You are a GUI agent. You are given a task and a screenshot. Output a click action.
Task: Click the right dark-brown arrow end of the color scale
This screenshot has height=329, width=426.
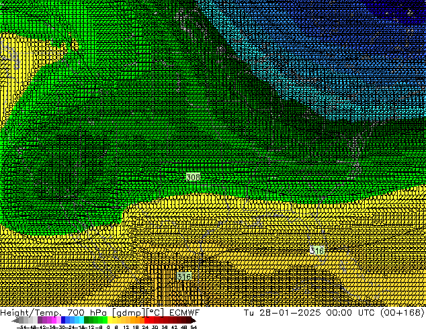pos(193,320)
